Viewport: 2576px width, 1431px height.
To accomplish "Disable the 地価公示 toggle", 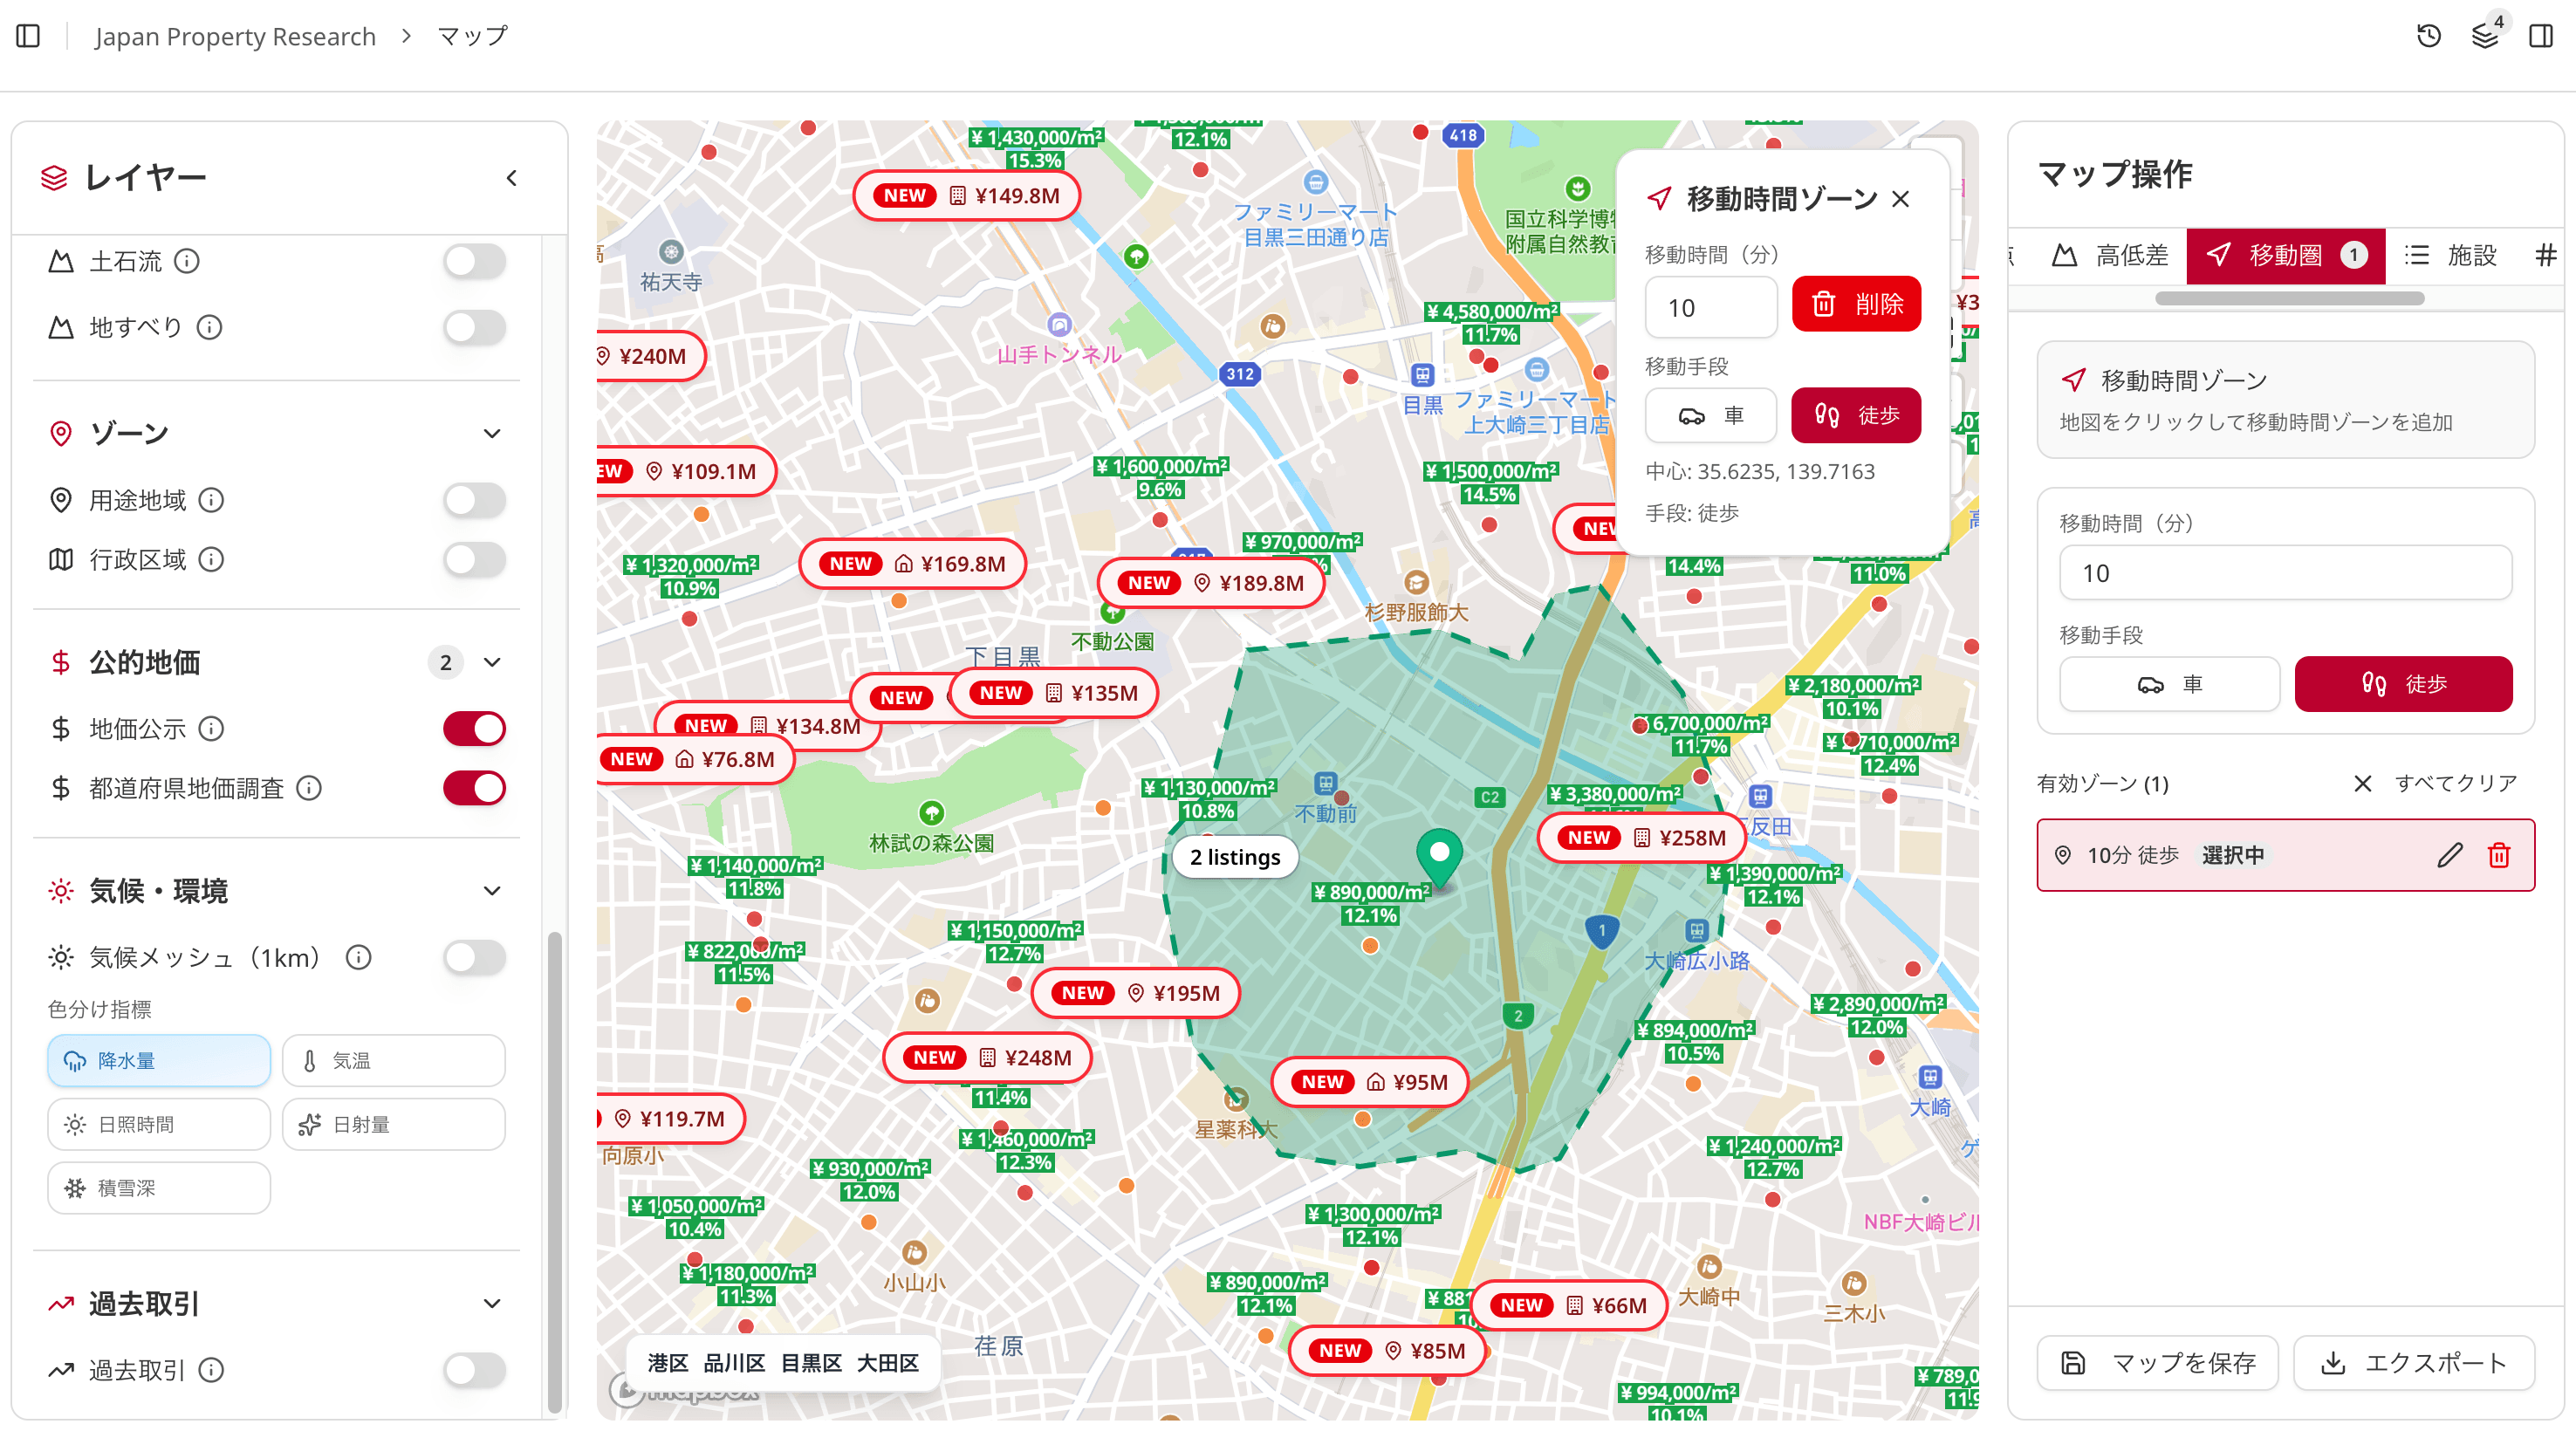I will point(475,728).
